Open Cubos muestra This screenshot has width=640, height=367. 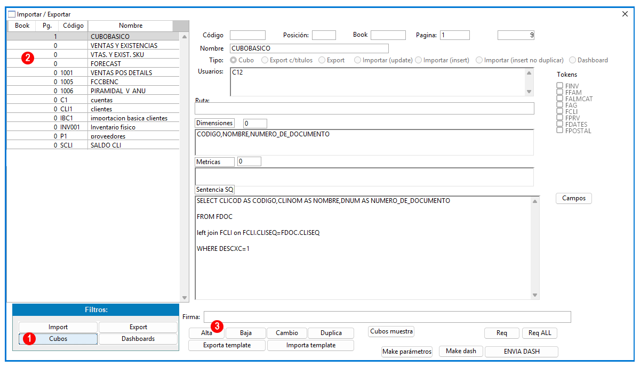click(x=391, y=331)
